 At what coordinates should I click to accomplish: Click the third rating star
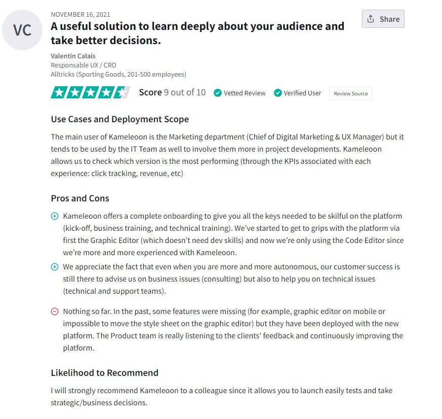point(90,92)
